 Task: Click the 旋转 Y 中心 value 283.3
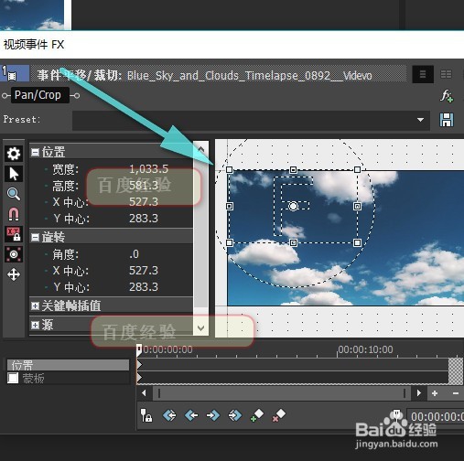point(144,287)
